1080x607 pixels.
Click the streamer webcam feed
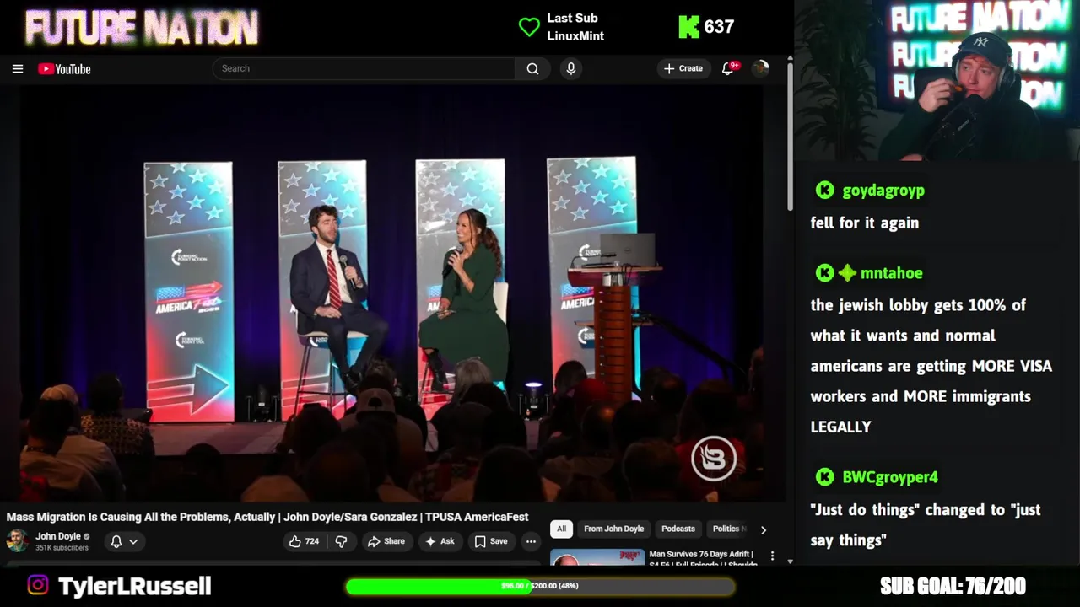pos(937,80)
